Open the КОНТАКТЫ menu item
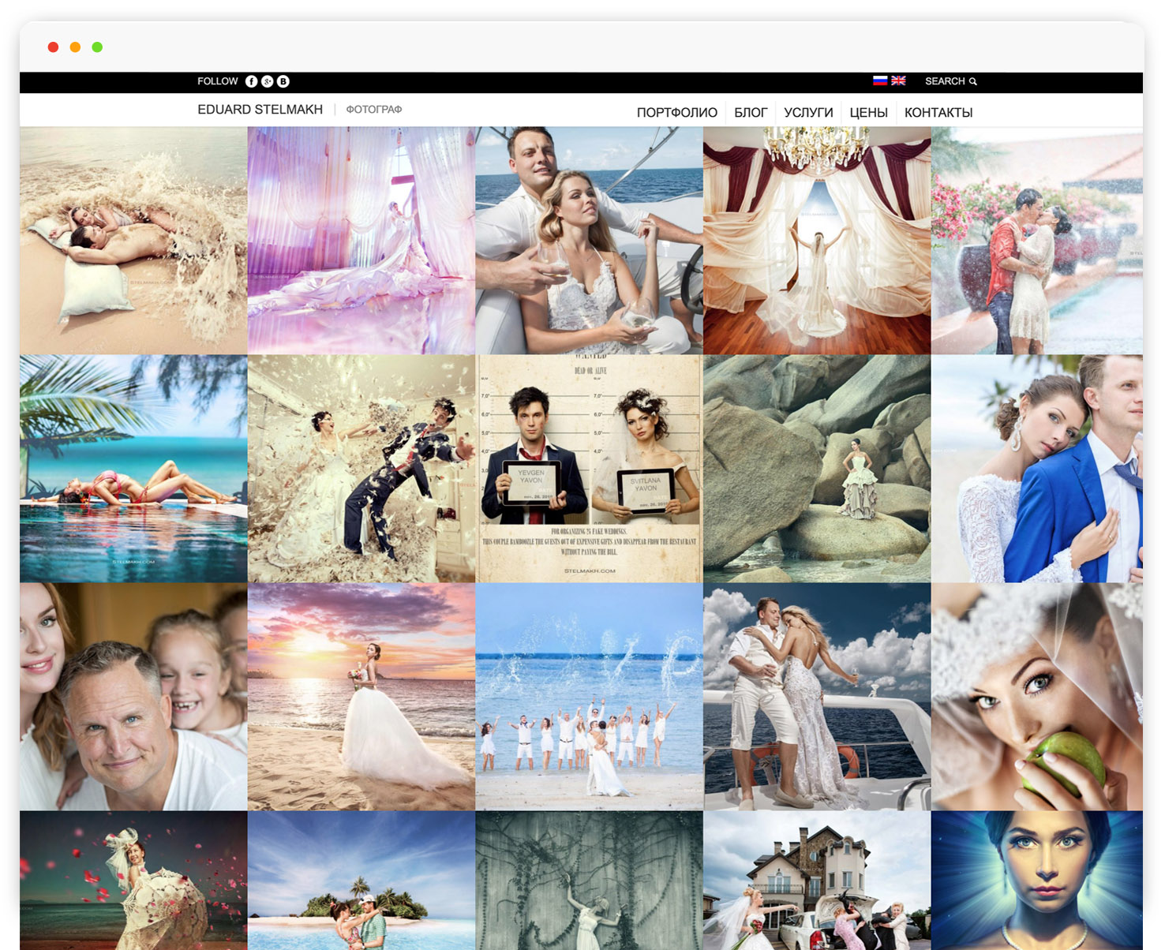Viewport: 1165px width, 950px height. (x=938, y=113)
